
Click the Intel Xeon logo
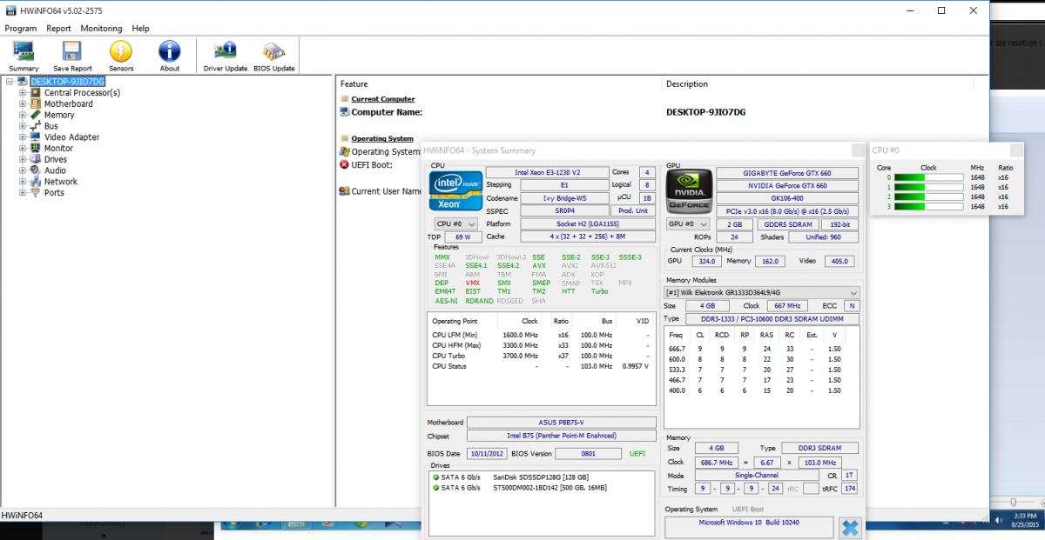455,190
